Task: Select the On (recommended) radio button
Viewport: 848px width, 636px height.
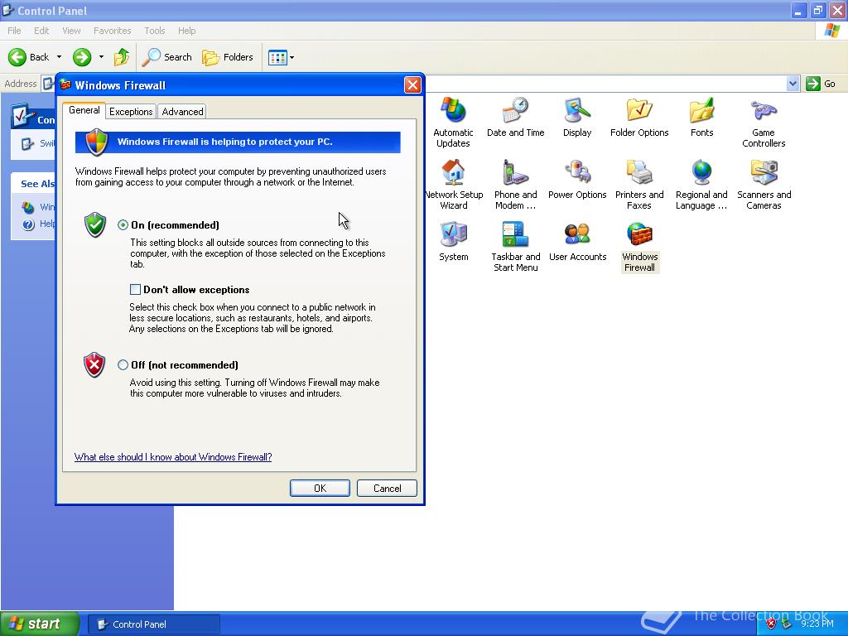Action: 123,225
